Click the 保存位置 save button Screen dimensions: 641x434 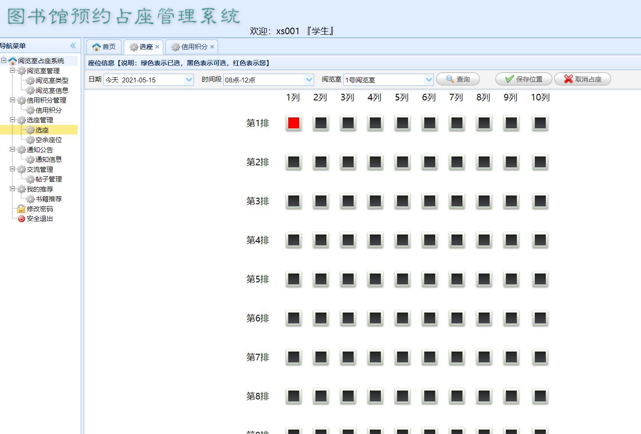[x=523, y=79]
